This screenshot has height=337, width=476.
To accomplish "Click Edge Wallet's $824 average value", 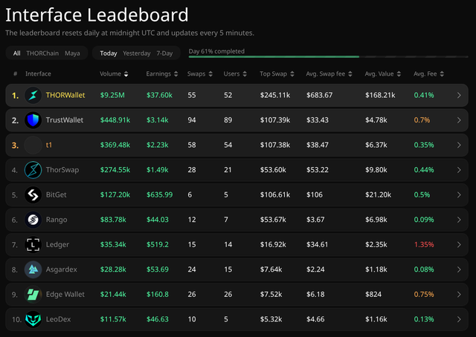I will tap(373, 294).
